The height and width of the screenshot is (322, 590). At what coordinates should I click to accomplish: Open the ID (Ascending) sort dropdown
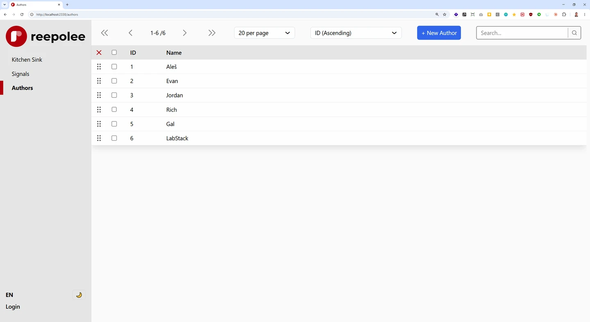pos(356,33)
